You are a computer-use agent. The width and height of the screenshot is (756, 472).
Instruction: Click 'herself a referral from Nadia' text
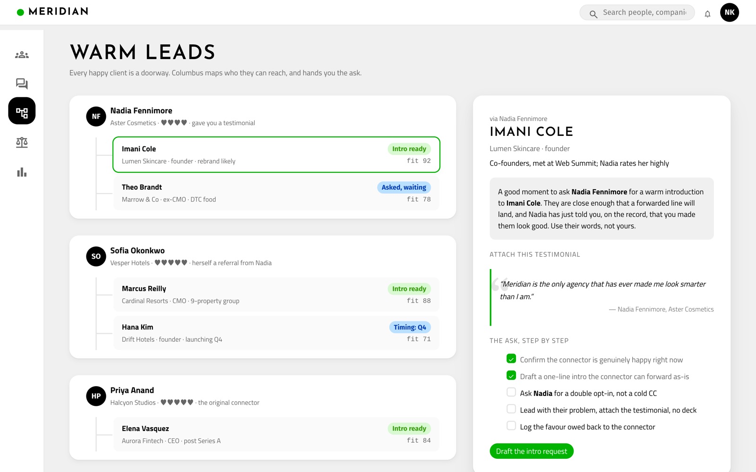pos(232,263)
